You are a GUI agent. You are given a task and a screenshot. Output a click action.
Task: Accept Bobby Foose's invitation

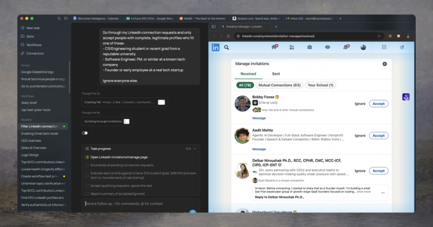point(378,104)
